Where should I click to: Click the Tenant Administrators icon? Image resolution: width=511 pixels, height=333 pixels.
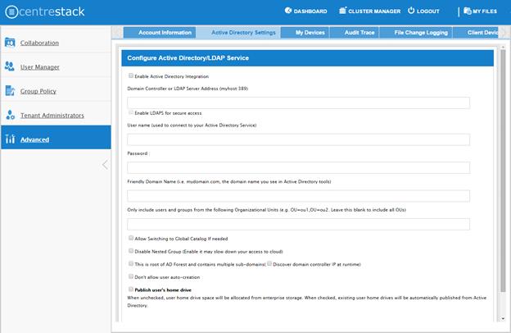coord(10,115)
